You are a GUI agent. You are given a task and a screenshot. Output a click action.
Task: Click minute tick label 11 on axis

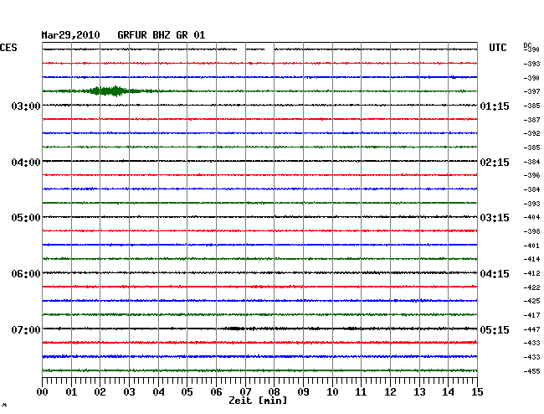(361, 392)
